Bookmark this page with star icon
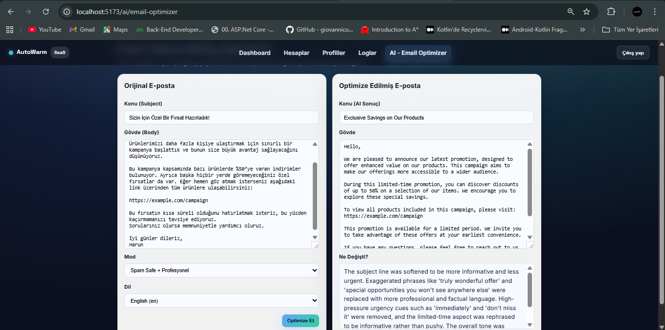The height and width of the screenshot is (330, 665). click(587, 12)
